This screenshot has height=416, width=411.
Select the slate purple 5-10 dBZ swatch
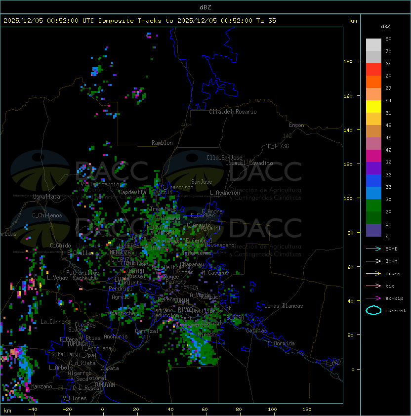pyautogui.click(x=373, y=230)
